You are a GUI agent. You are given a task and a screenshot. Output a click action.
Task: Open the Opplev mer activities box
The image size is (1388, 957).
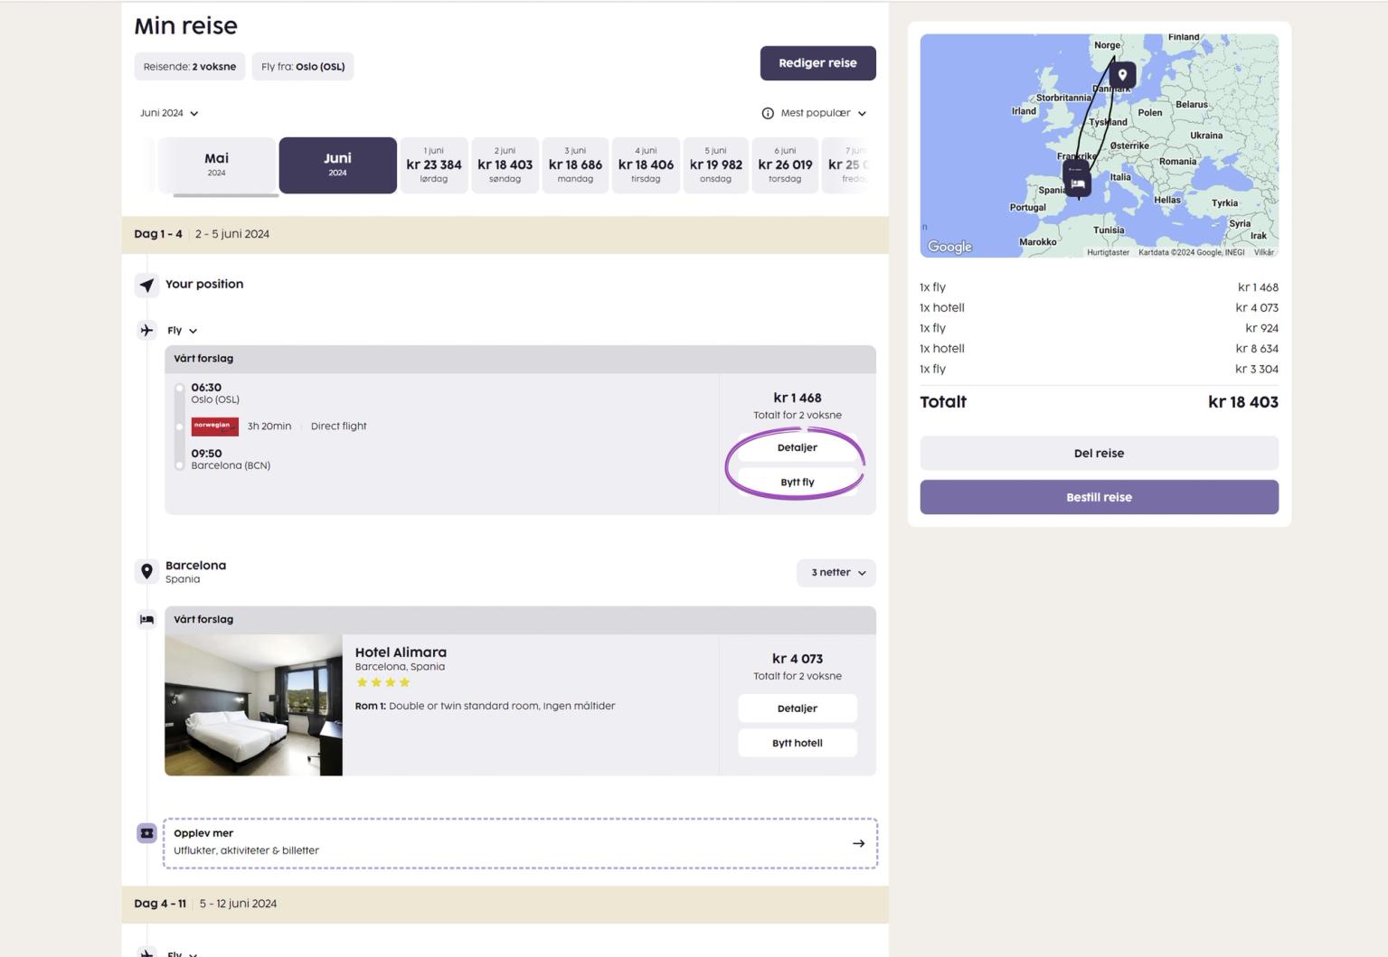point(520,843)
